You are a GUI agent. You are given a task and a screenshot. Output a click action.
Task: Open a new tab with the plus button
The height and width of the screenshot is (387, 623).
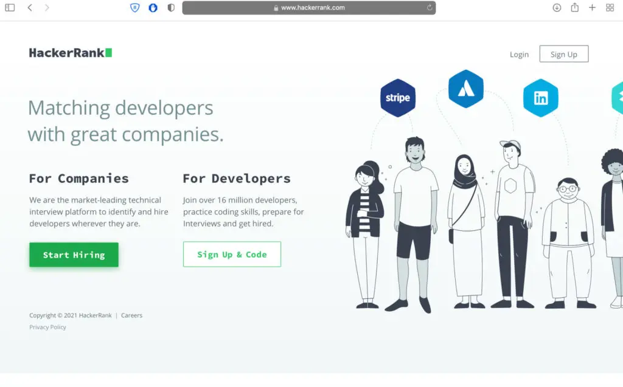click(592, 7)
